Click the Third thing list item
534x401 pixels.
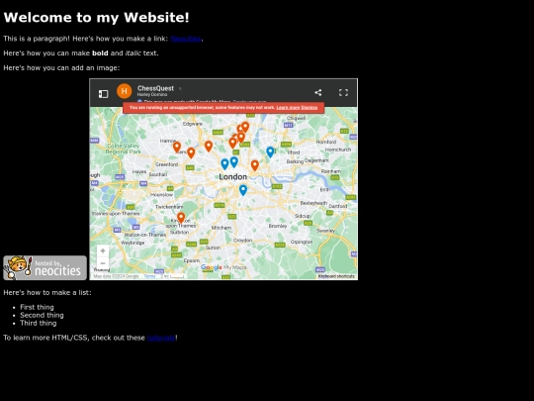tap(39, 323)
